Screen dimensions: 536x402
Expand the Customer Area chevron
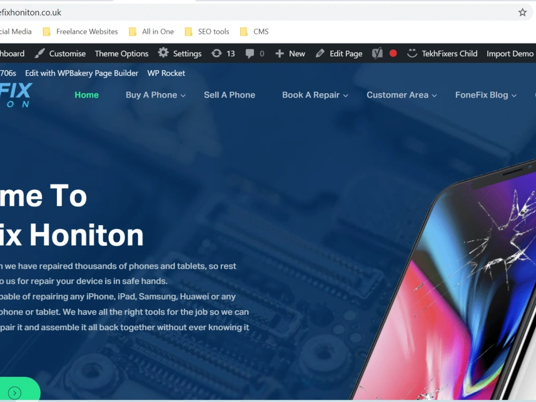[434, 96]
